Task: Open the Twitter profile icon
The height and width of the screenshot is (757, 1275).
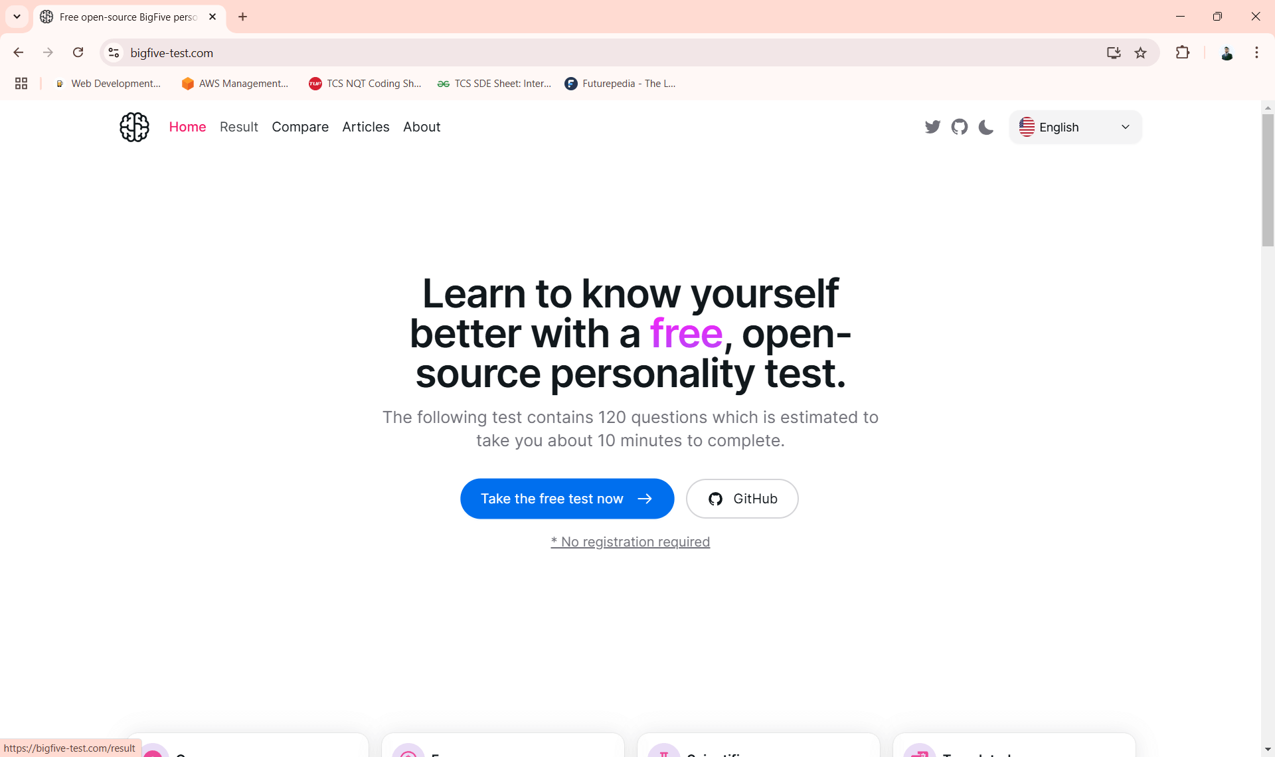Action: pyautogui.click(x=932, y=127)
